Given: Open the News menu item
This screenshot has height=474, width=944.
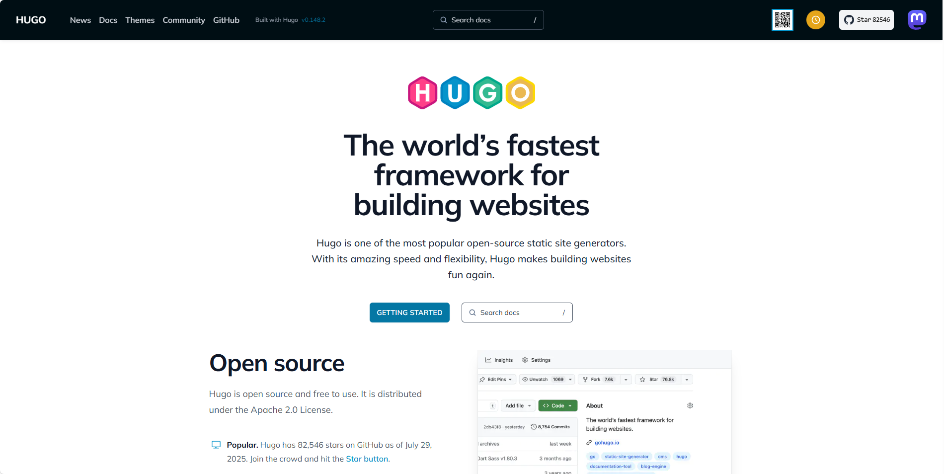Looking at the screenshot, I should tap(80, 20).
